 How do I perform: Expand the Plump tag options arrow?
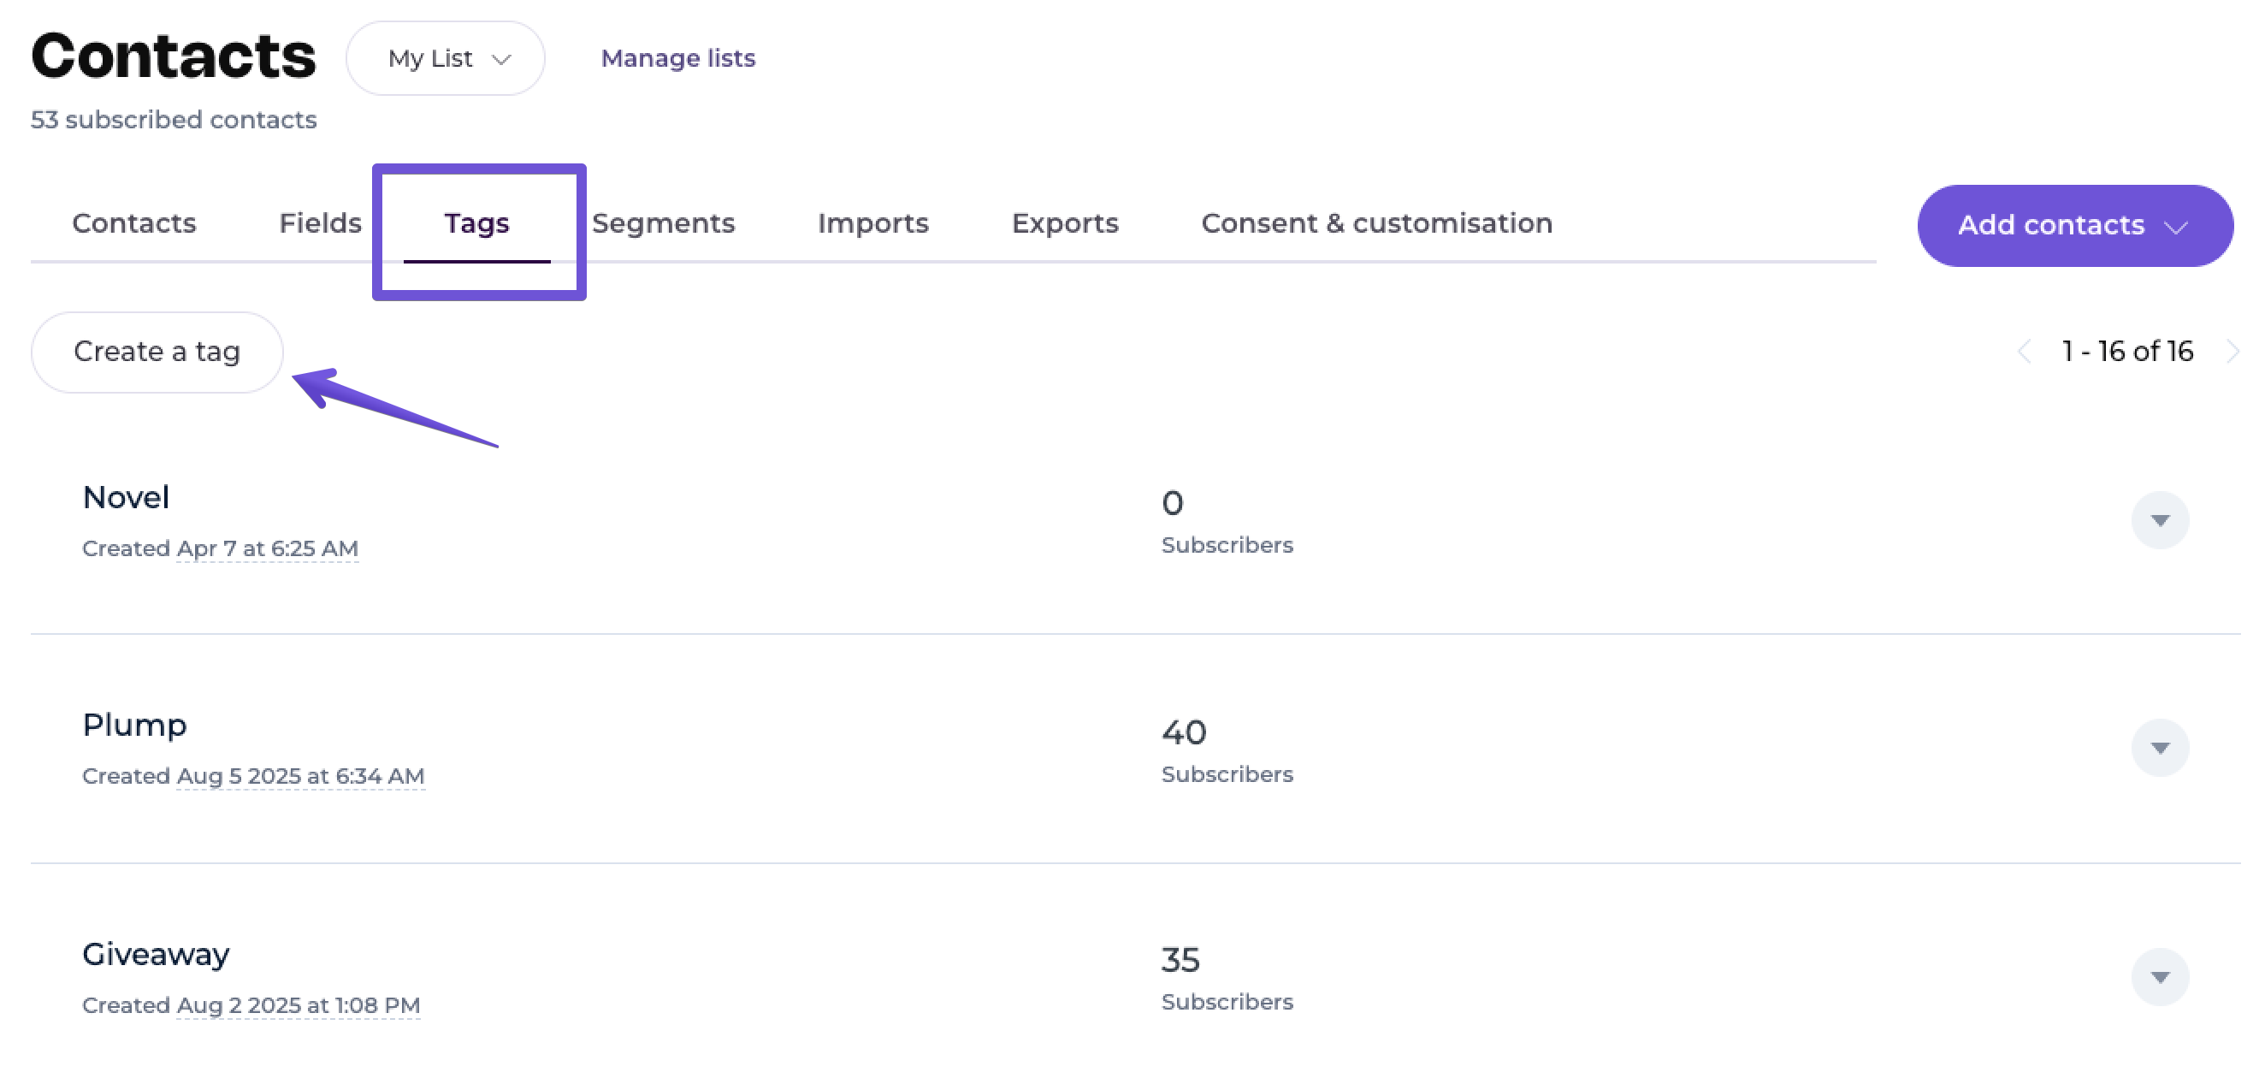pos(2159,748)
